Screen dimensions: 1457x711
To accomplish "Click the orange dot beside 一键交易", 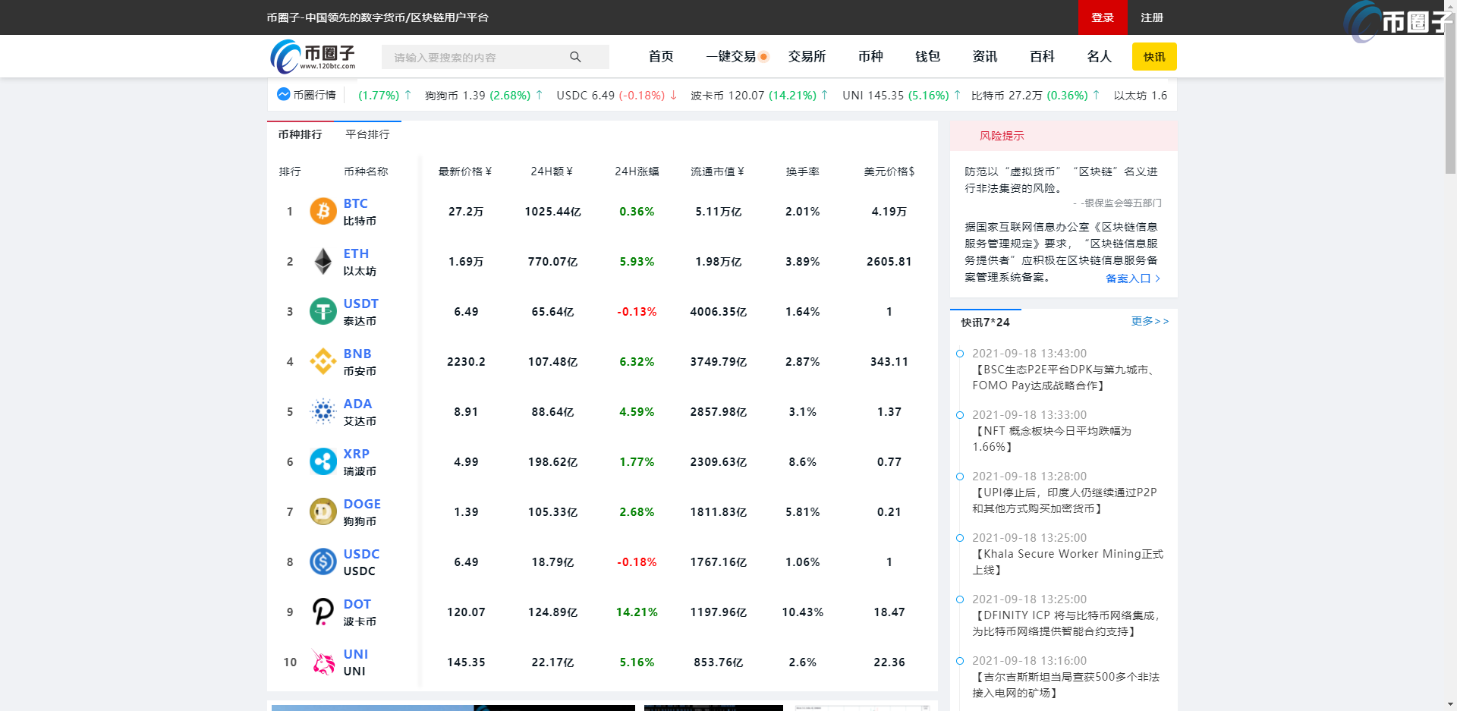I will tap(763, 57).
